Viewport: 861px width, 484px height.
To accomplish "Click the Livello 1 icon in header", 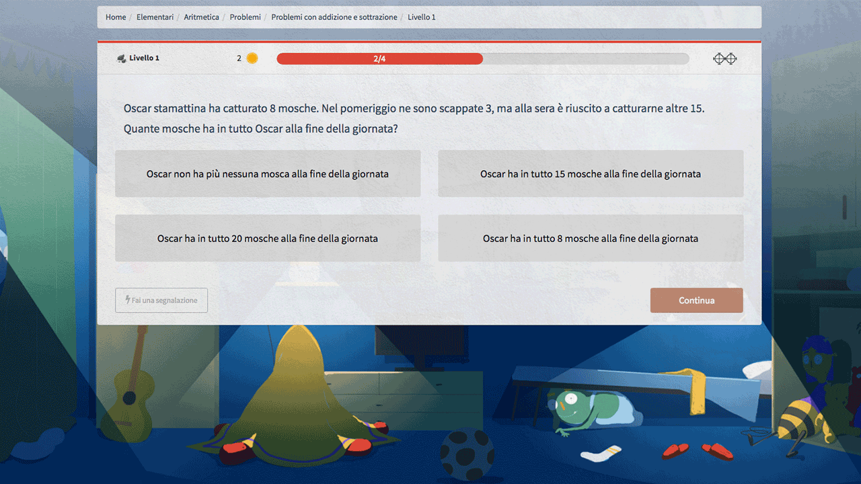I will click(x=122, y=58).
